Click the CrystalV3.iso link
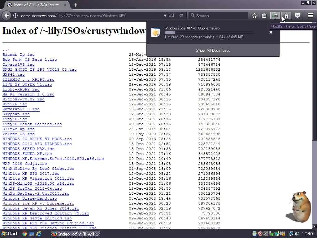 [x=18, y=64]
